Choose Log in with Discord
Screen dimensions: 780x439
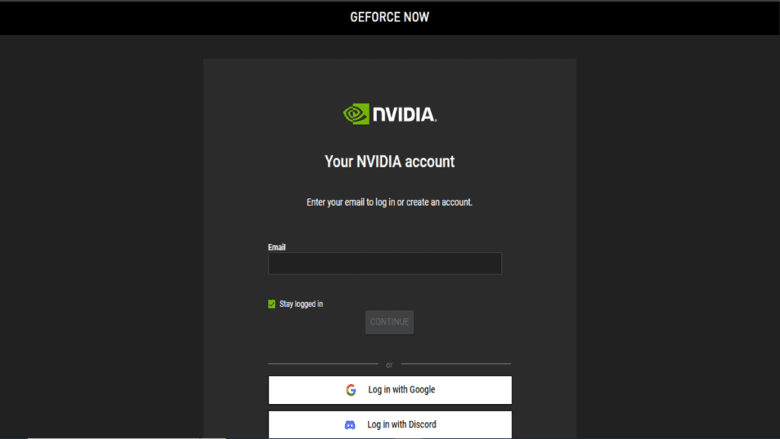389,425
